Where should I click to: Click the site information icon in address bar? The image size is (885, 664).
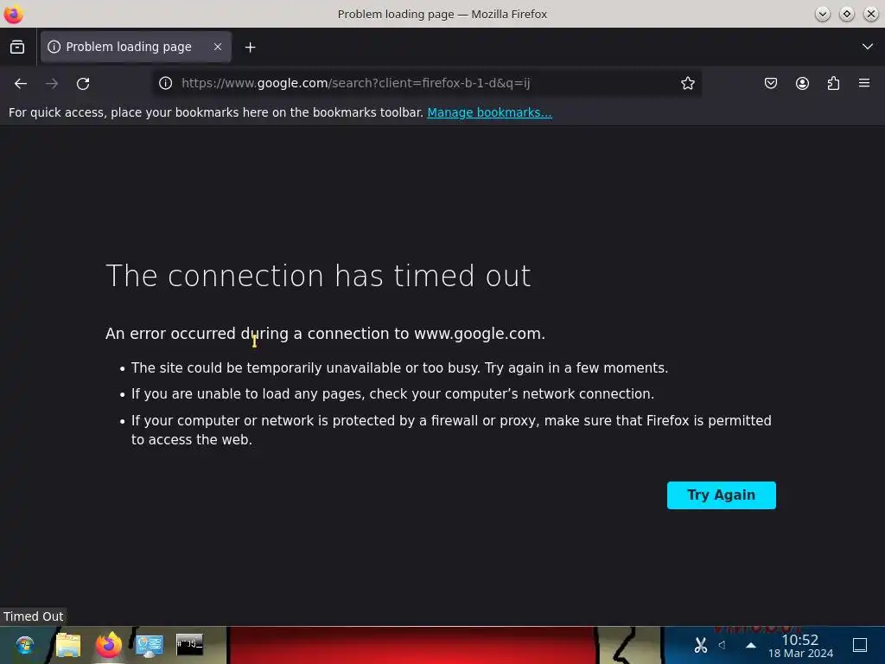pos(165,84)
